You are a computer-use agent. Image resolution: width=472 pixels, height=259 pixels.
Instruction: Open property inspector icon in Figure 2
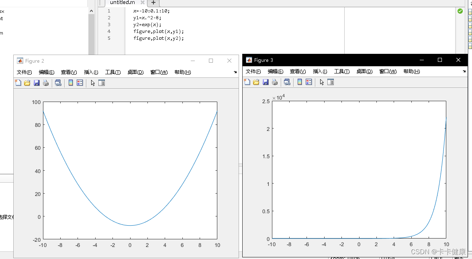click(x=102, y=83)
